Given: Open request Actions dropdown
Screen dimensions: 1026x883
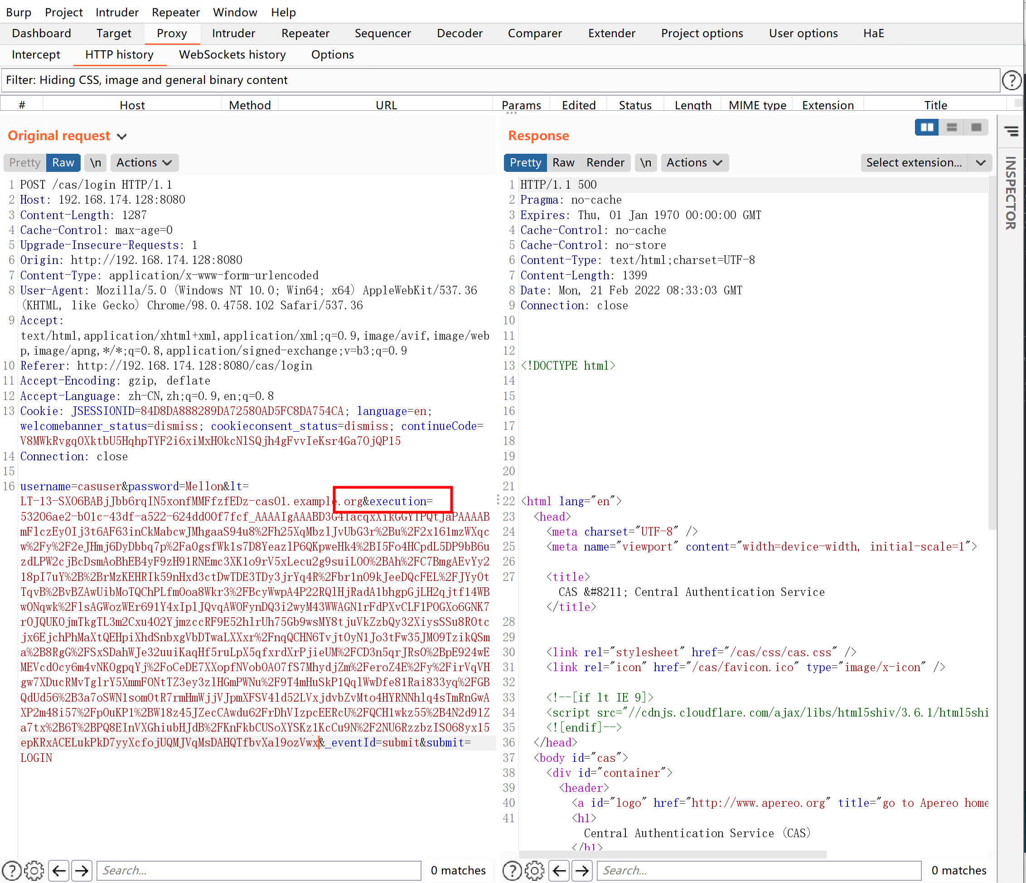Looking at the screenshot, I should [x=144, y=162].
